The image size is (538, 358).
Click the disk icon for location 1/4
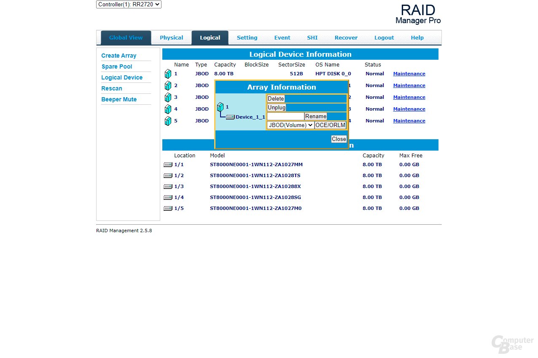pos(168,197)
